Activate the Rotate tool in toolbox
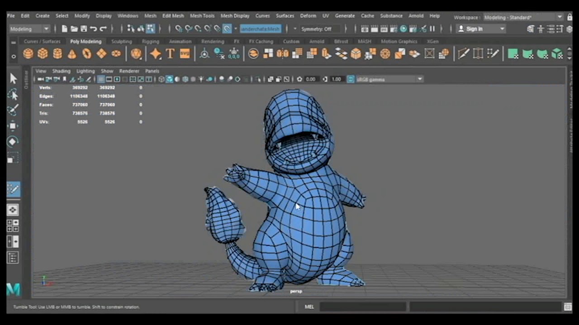 (13, 141)
